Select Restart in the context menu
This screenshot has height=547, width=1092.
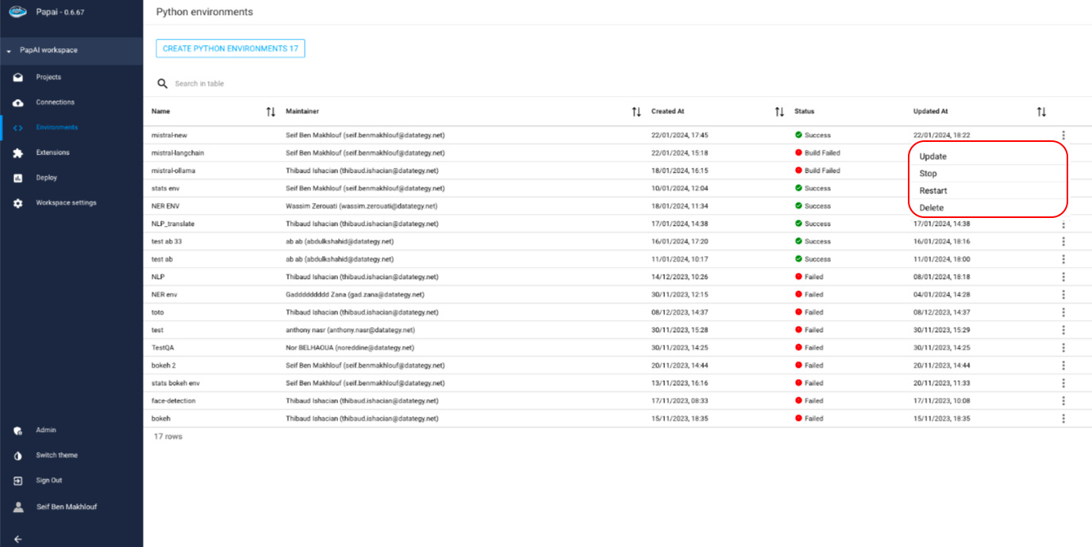[933, 191]
